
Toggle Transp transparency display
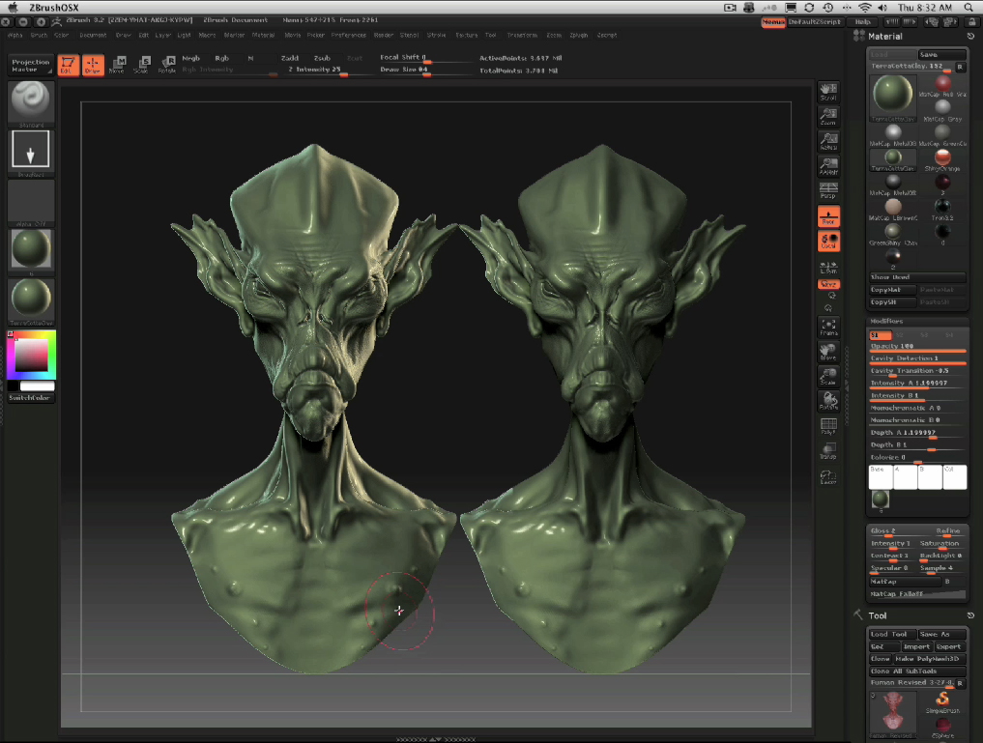828,451
